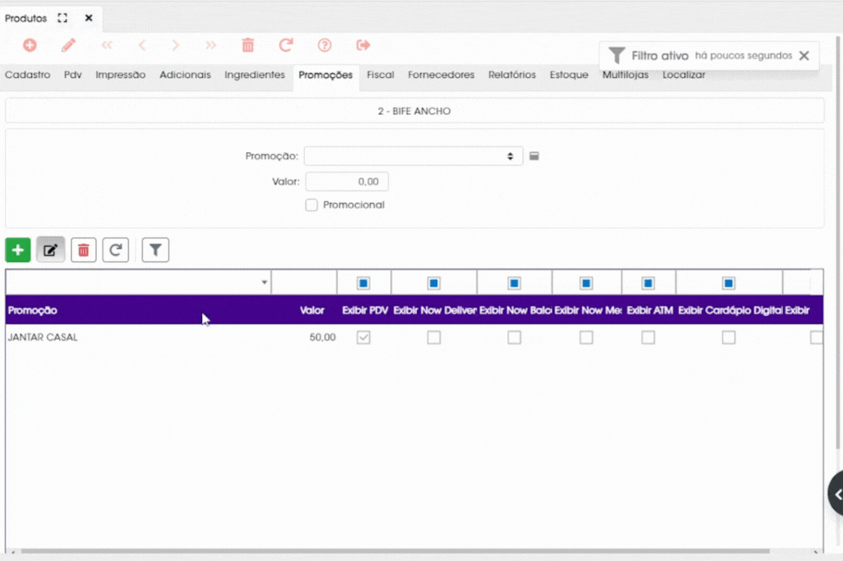Toggle Exibir Now Balcão filter checkbox
Image resolution: width=843 pixels, height=561 pixels.
point(514,283)
